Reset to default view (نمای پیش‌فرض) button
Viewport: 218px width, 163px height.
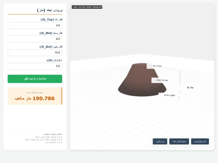[200, 141]
